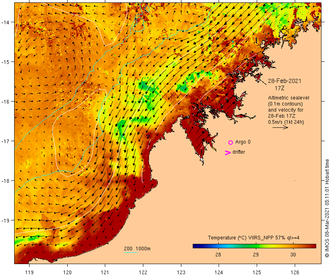Click the magenta Argo circle legend marker
The height and width of the screenshot is (275, 332).
tap(231, 142)
